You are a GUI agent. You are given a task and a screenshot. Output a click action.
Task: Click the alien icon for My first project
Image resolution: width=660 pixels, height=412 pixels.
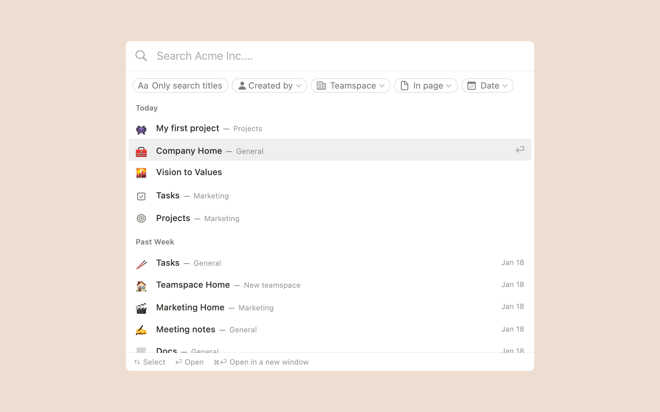pyautogui.click(x=141, y=128)
